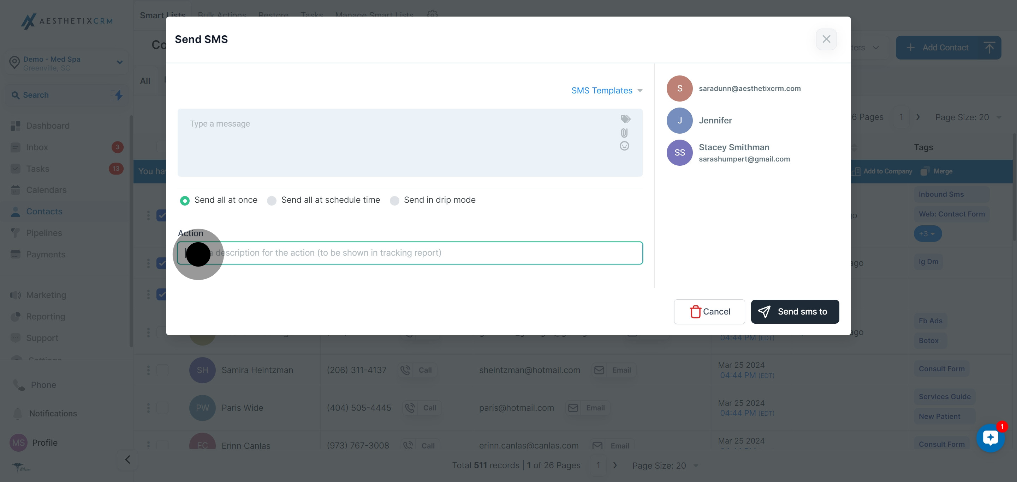Select Send in drip mode option
This screenshot has height=482, width=1017.
394,201
